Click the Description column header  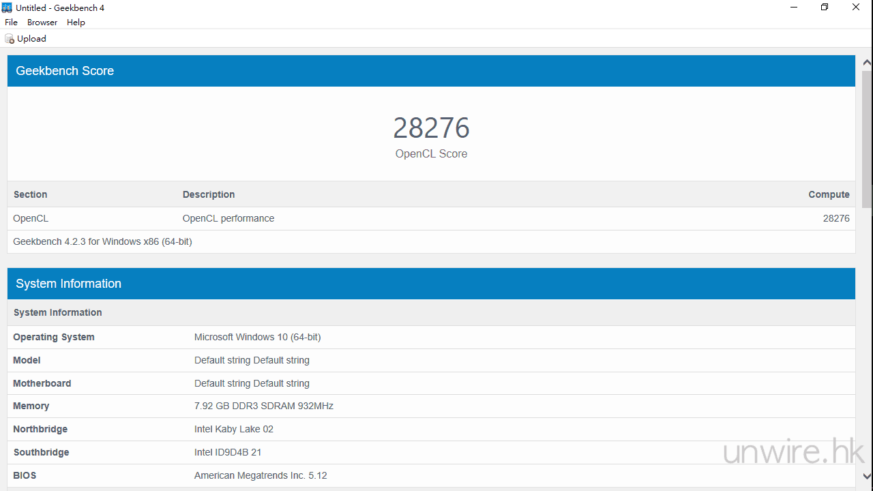[x=209, y=194]
